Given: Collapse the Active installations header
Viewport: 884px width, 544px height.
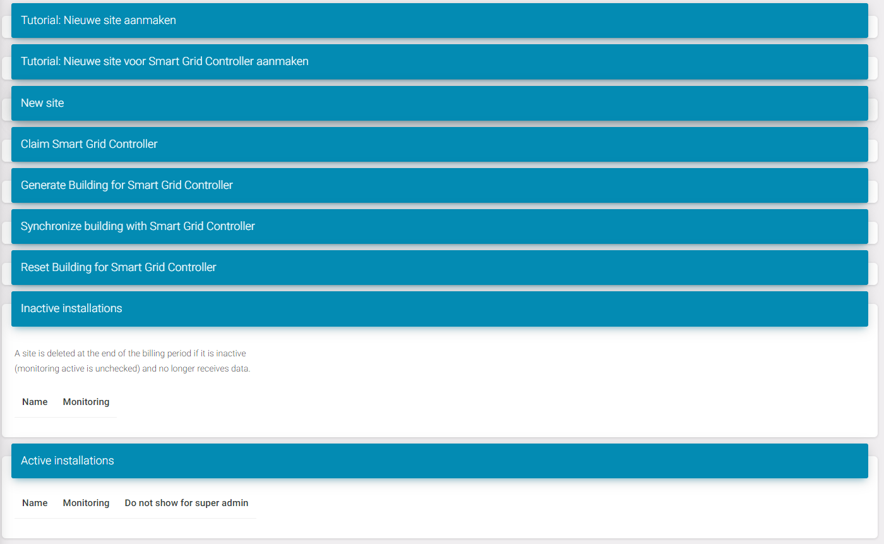Looking at the screenshot, I should coord(67,461).
